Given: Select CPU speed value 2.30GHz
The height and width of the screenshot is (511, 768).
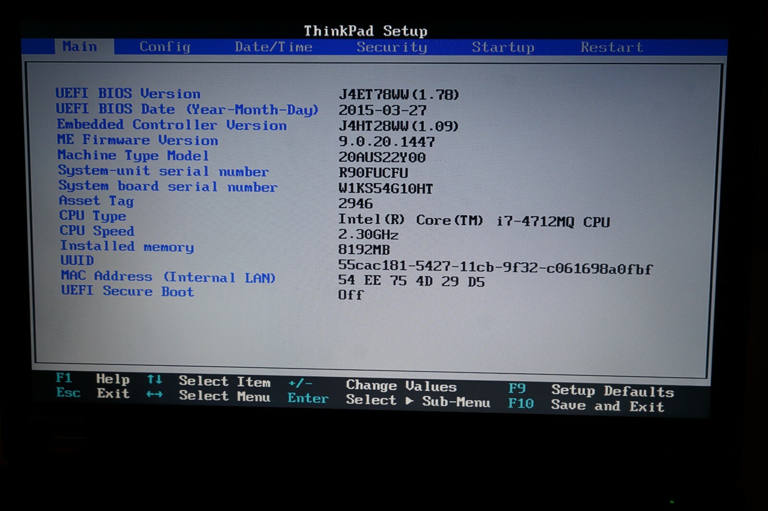Looking at the screenshot, I should pos(369,234).
